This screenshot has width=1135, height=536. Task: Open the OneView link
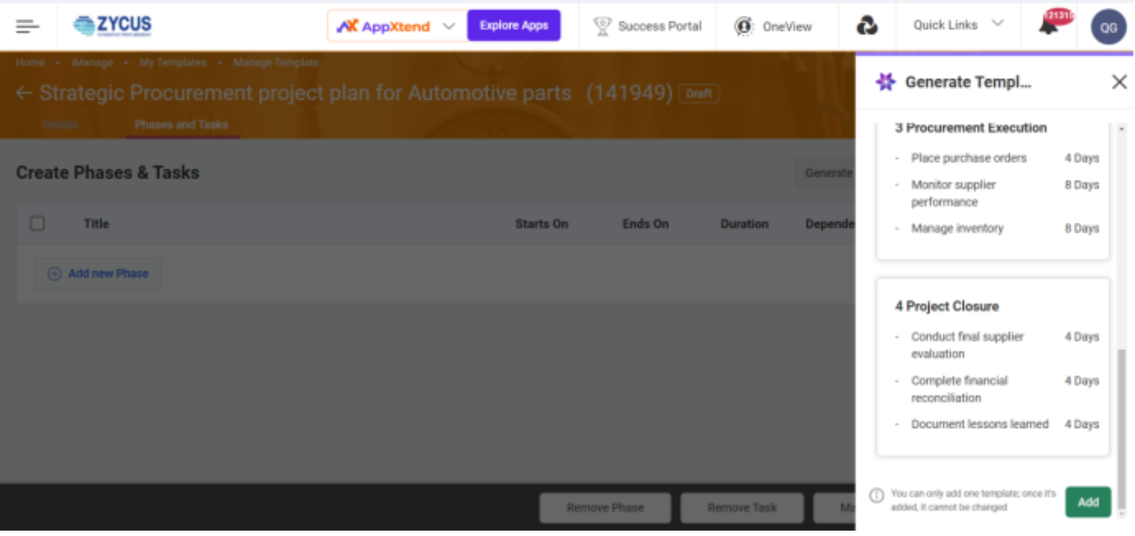click(x=787, y=27)
